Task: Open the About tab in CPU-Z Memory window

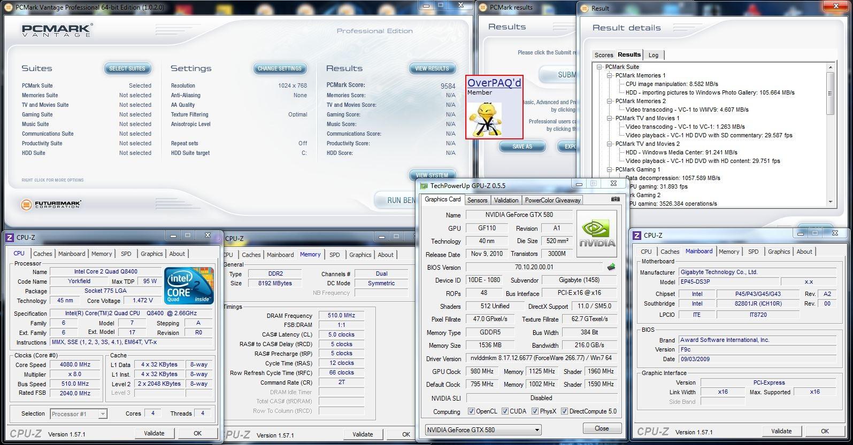Action: pos(386,255)
